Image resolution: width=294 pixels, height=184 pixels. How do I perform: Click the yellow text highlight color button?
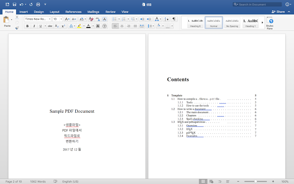79,26
